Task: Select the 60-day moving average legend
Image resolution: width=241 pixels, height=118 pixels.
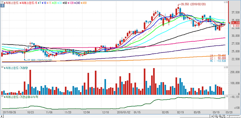Action: tap(65, 3)
